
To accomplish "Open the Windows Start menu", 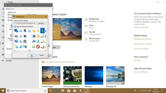I will pos(3,91).
